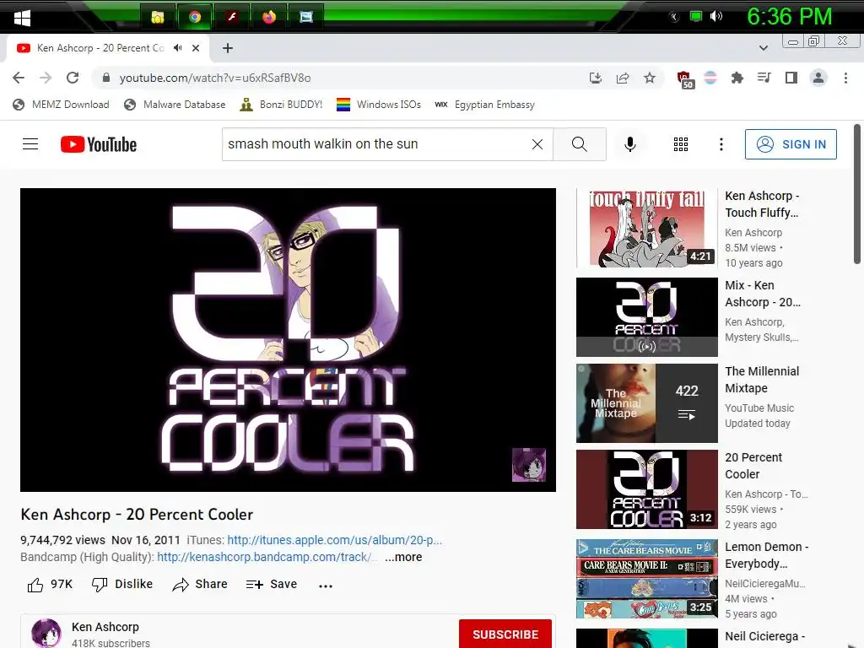Like the video with thumbs up
Screen dimensions: 864x648
click(x=50, y=585)
